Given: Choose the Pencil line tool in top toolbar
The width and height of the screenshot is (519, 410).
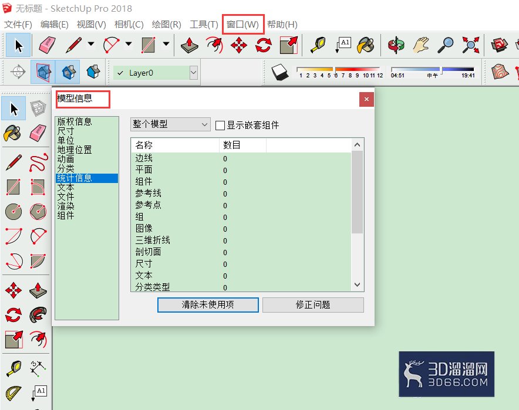Looking at the screenshot, I should pos(74,45).
